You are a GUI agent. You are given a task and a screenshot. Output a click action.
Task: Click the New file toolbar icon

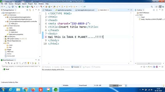pyautogui.click(x=2, y=7)
